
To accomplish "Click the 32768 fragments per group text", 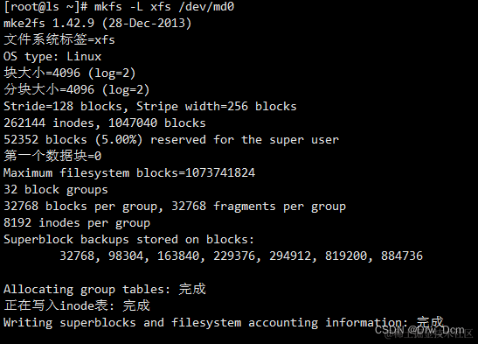I will 259,207.
